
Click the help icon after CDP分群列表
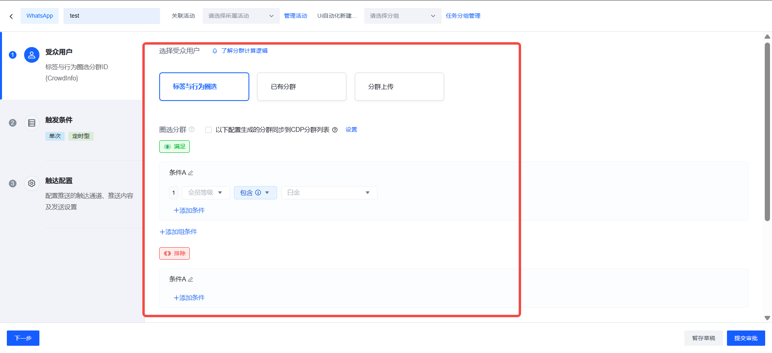click(335, 130)
